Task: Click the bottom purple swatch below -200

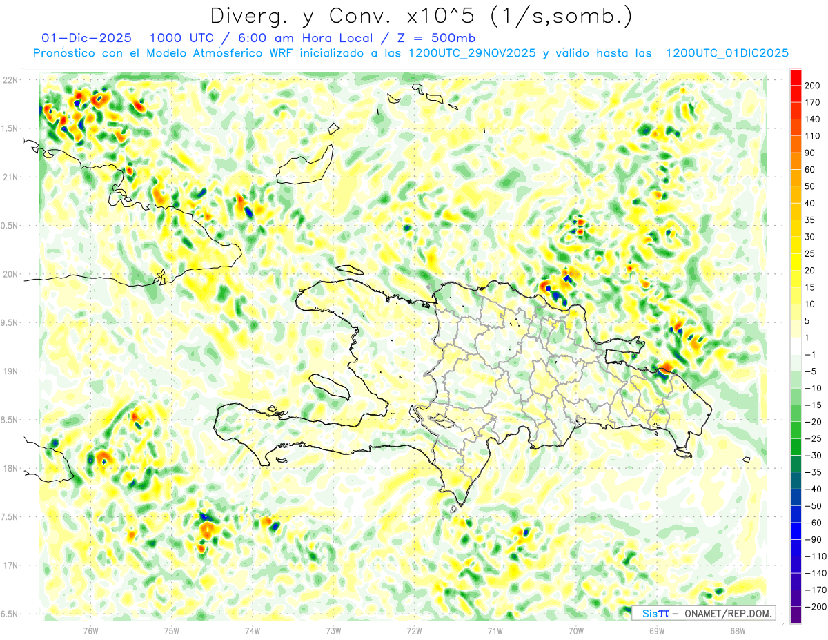Action: point(796,615)
